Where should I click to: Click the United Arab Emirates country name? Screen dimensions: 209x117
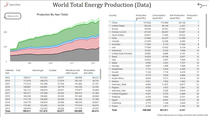122,53
